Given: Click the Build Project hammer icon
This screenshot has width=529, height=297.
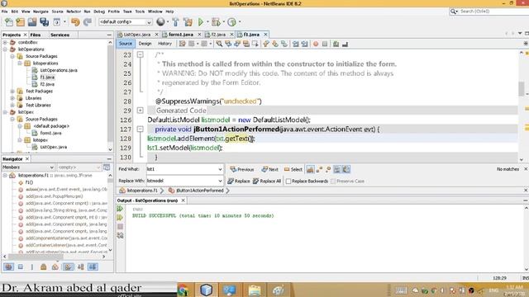Looking at the screenshot, I should pos(175,22).
